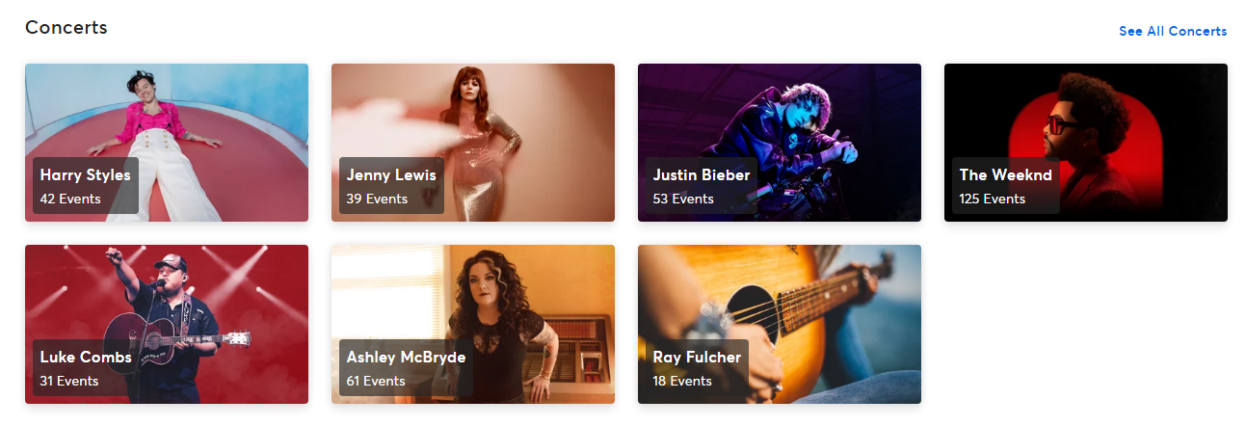
Task: Open the Ray Fulcher concert card
Action: point(780,324)
